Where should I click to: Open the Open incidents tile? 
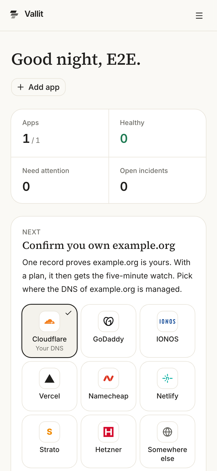[157, 180]
